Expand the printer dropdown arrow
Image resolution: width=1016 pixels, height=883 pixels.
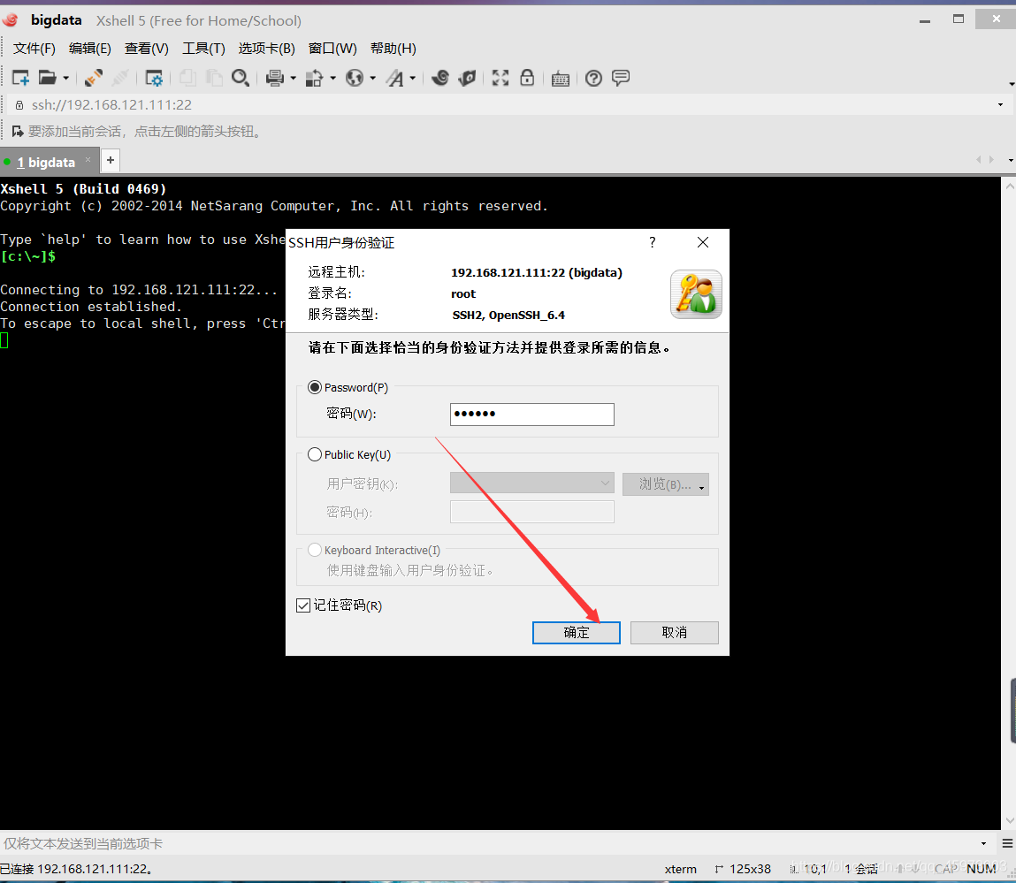[x=293, y=79]
